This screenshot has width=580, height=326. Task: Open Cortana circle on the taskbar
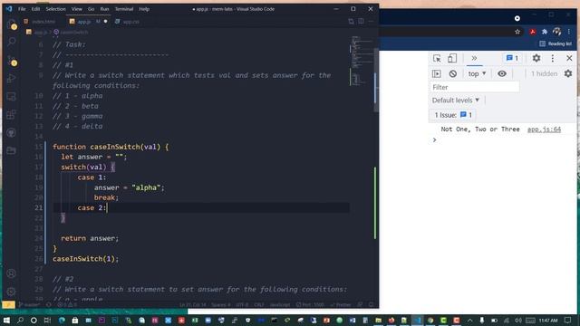pyautogui.click(x=34, y=320)
